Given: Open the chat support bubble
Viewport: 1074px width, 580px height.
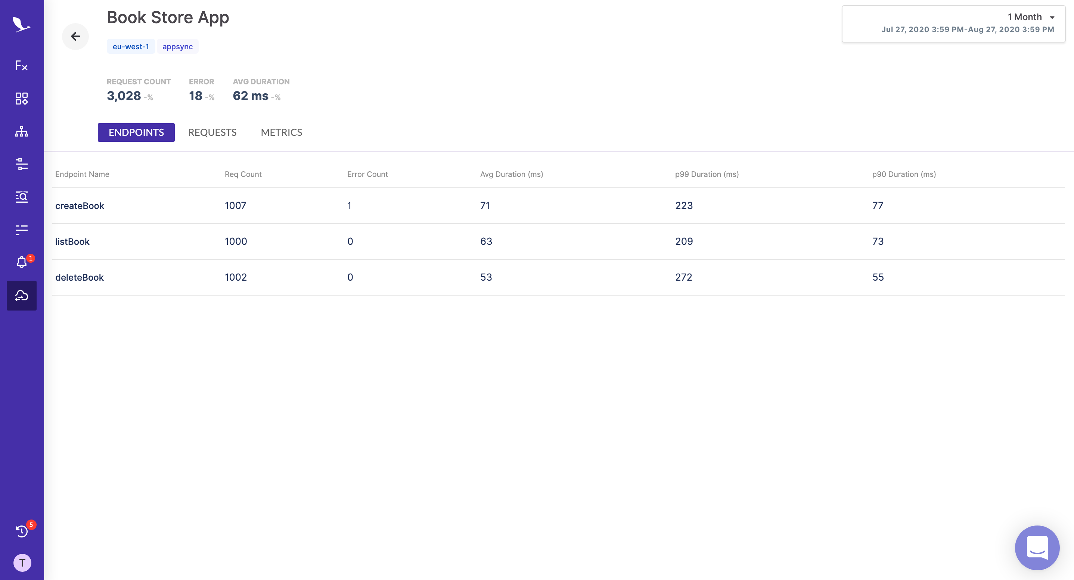Looking at the screenshot, I should tap(1037, 548).
